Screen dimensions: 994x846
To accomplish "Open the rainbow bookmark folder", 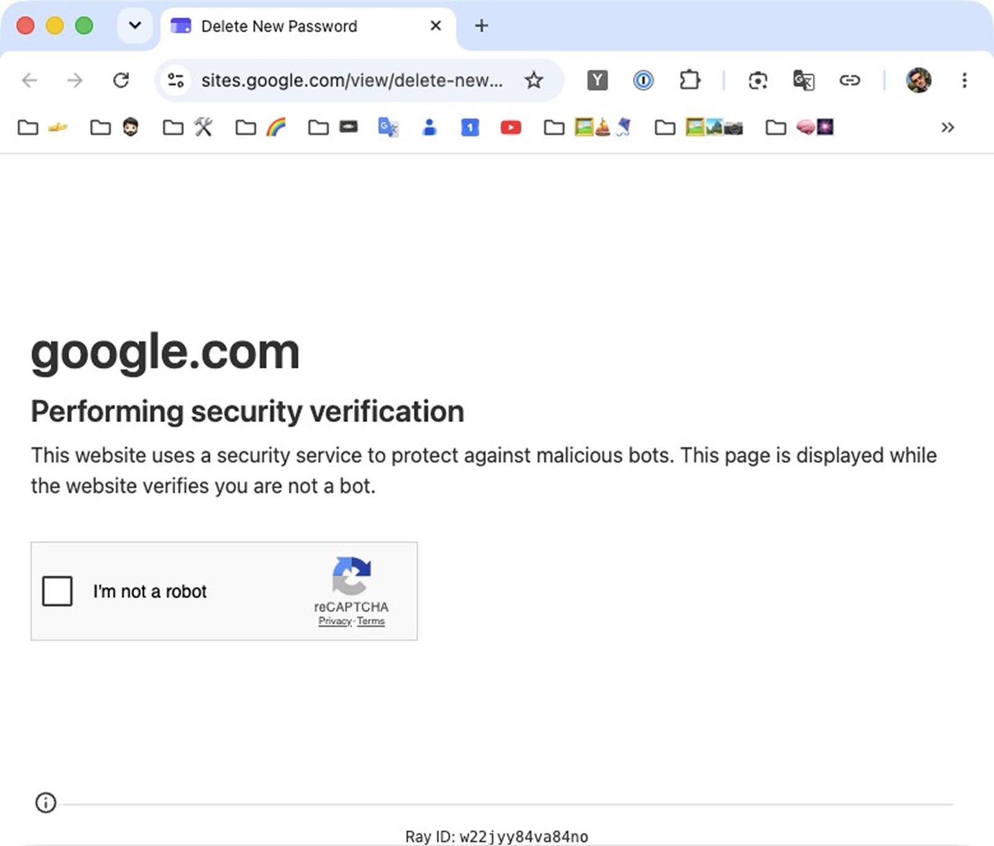I will pyautogui.click(x=260, y=127).
